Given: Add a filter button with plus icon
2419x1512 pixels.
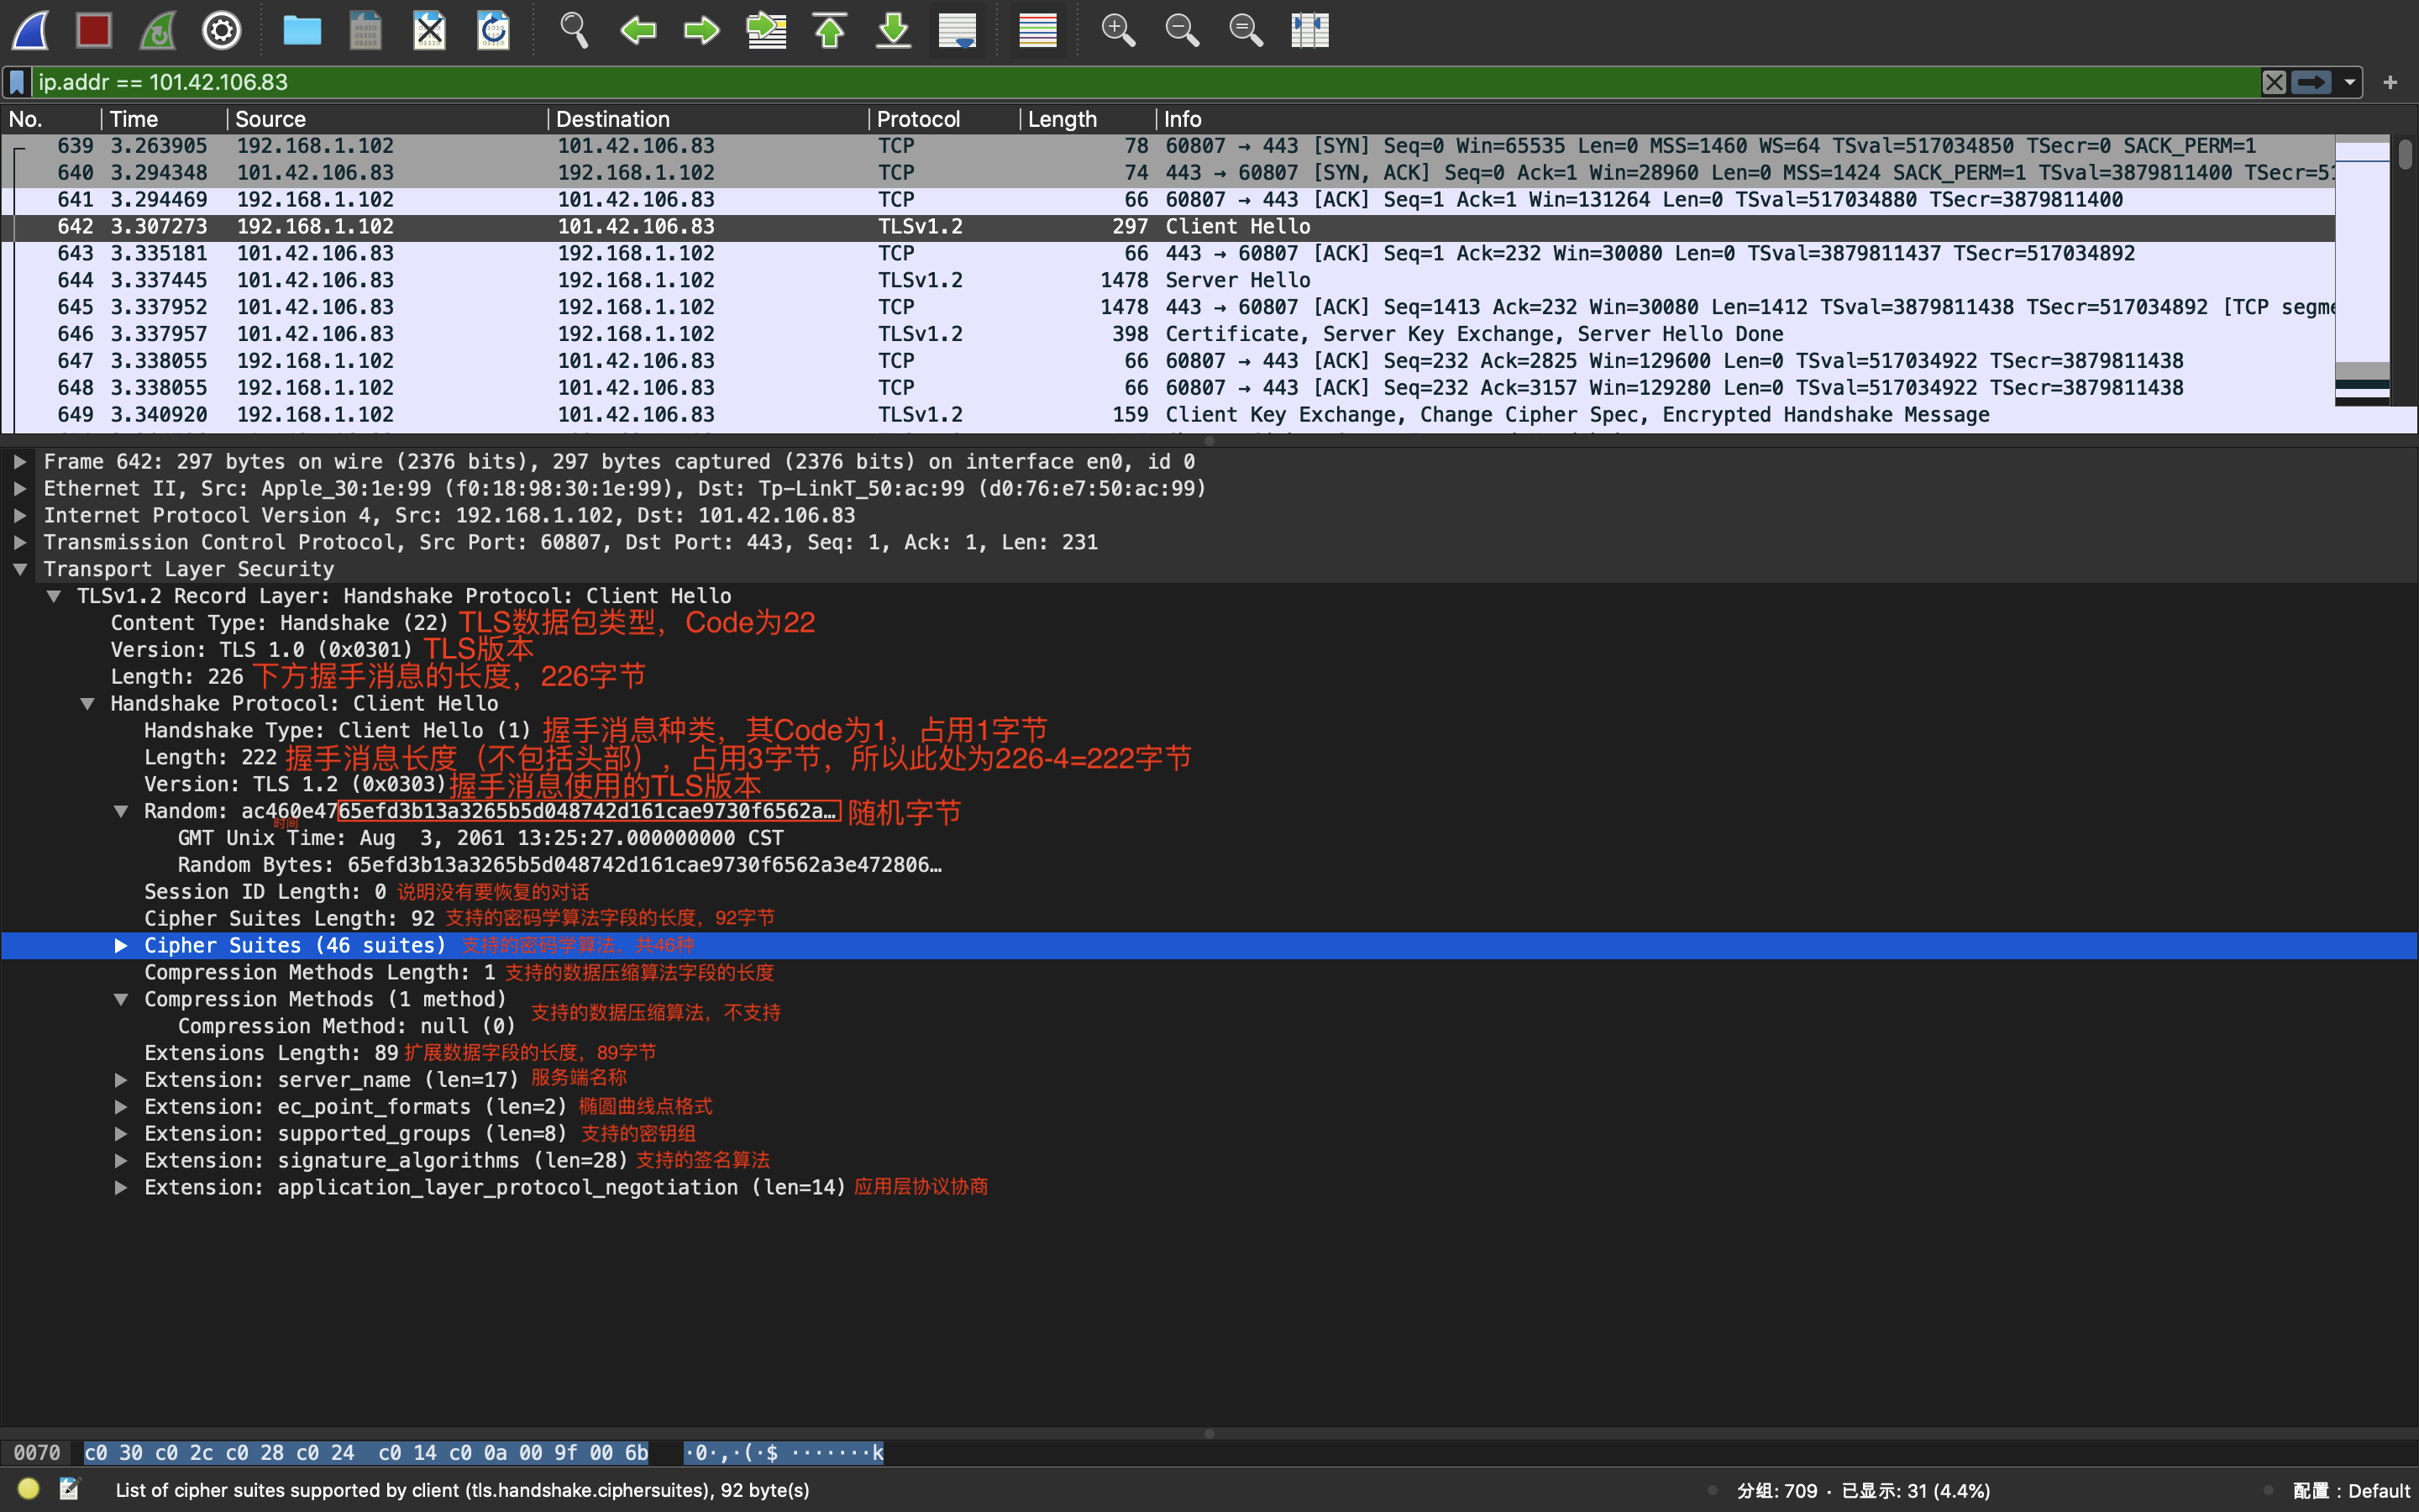Looking at the screenshot, I should coord(2390,82).
